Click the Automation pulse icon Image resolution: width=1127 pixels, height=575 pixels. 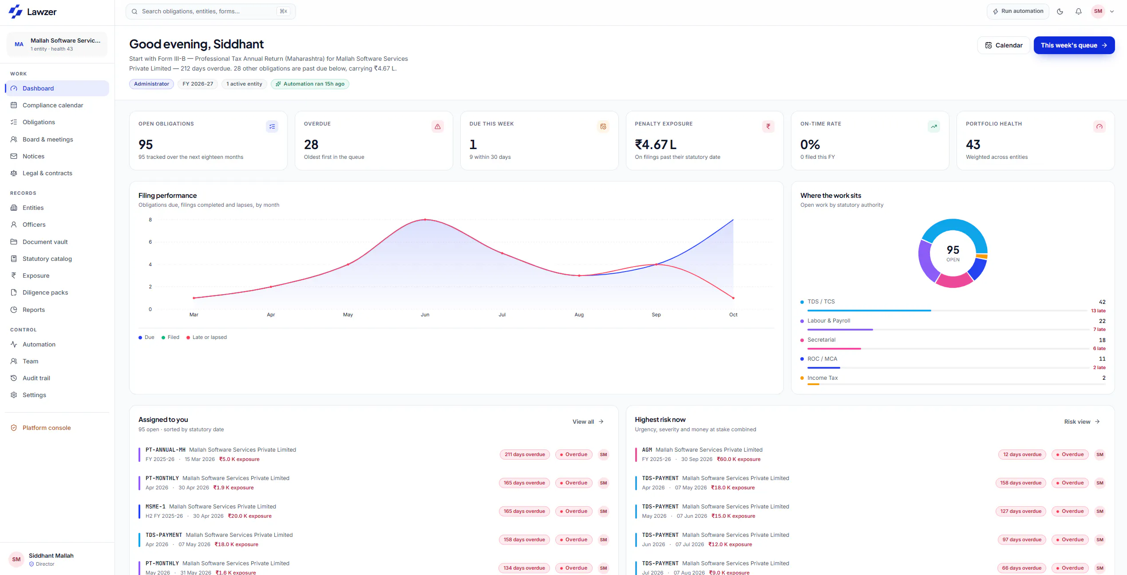pyautogui.click(x=14, y=344)
